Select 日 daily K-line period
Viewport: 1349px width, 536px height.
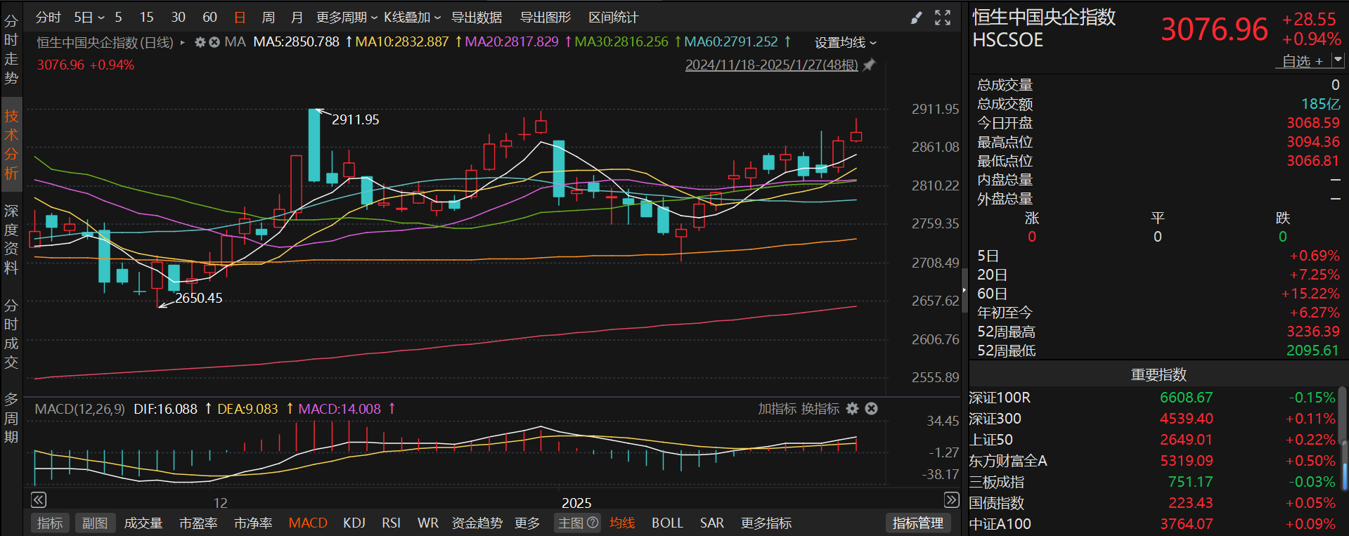[240, 18]
